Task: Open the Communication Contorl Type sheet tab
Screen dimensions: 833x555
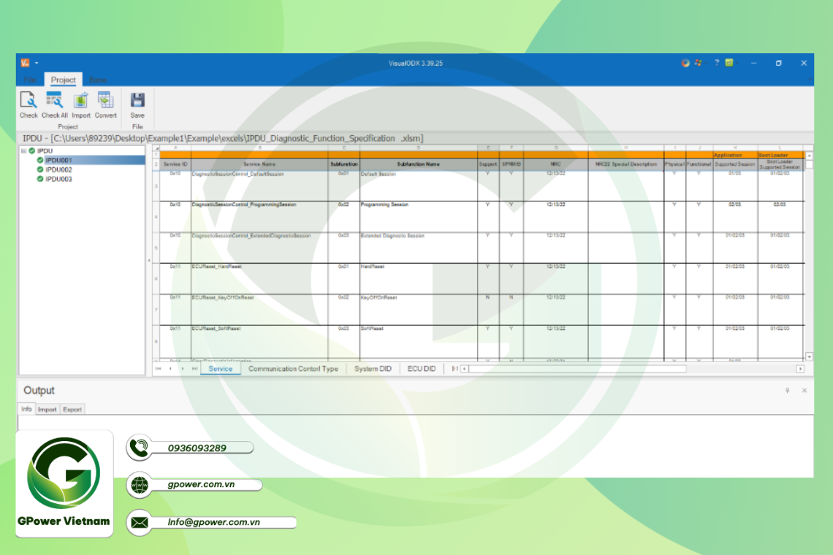Action: (293, 369)
